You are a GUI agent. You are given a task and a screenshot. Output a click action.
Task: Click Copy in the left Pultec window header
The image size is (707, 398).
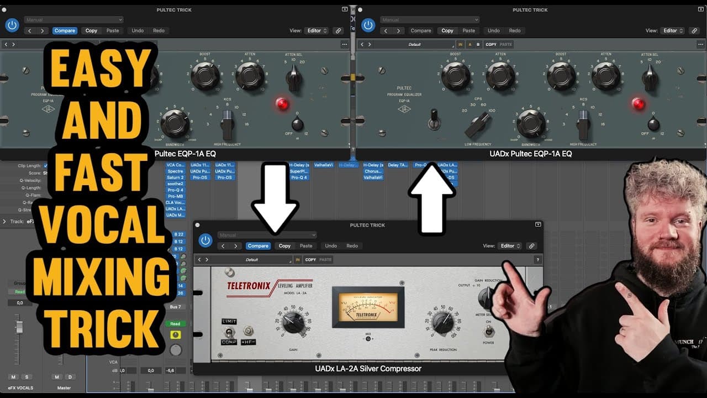(91, 31)
